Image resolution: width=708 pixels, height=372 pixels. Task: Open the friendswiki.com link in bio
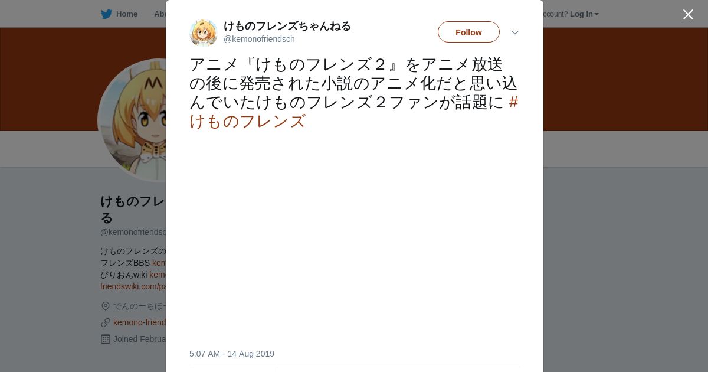point(133,286)
